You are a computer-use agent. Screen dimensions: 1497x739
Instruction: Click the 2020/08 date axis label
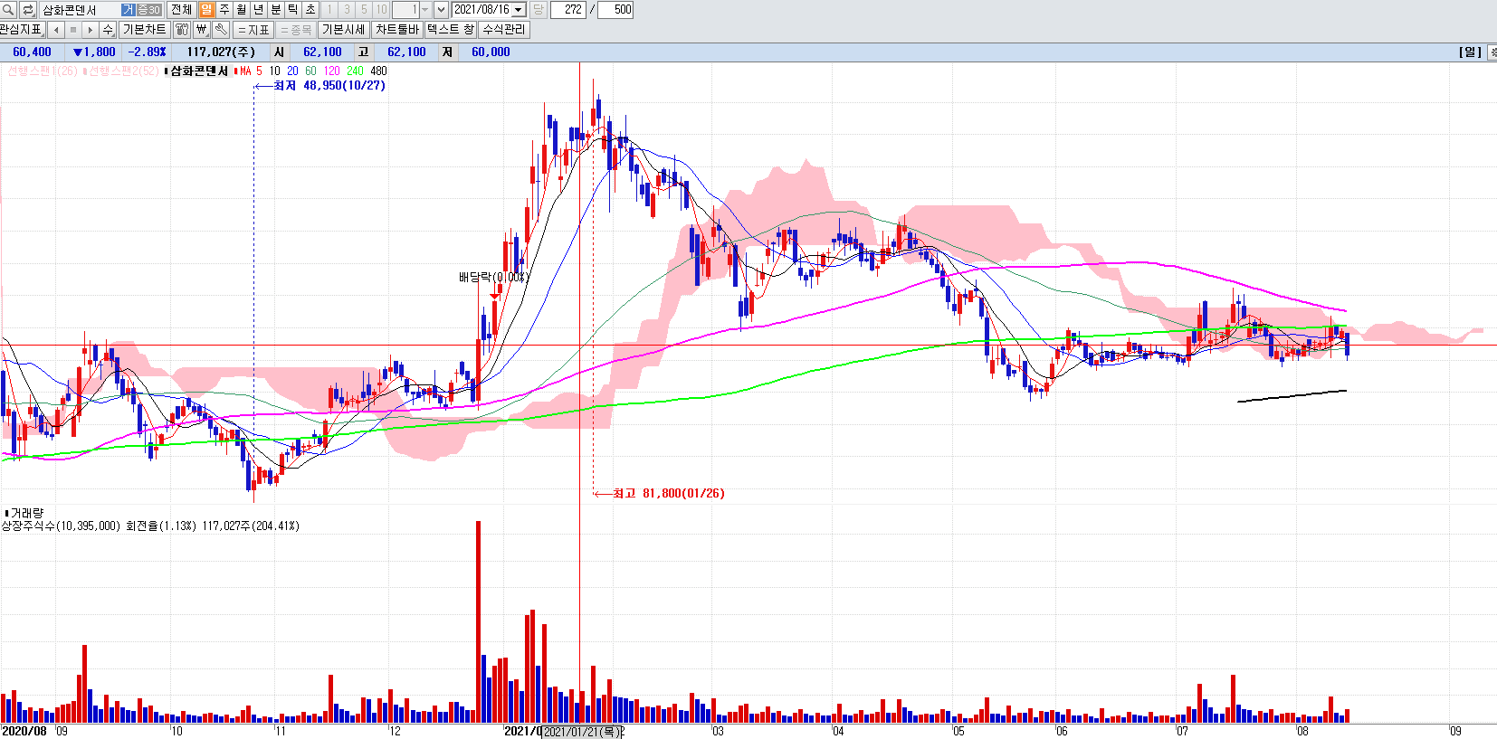24,731
